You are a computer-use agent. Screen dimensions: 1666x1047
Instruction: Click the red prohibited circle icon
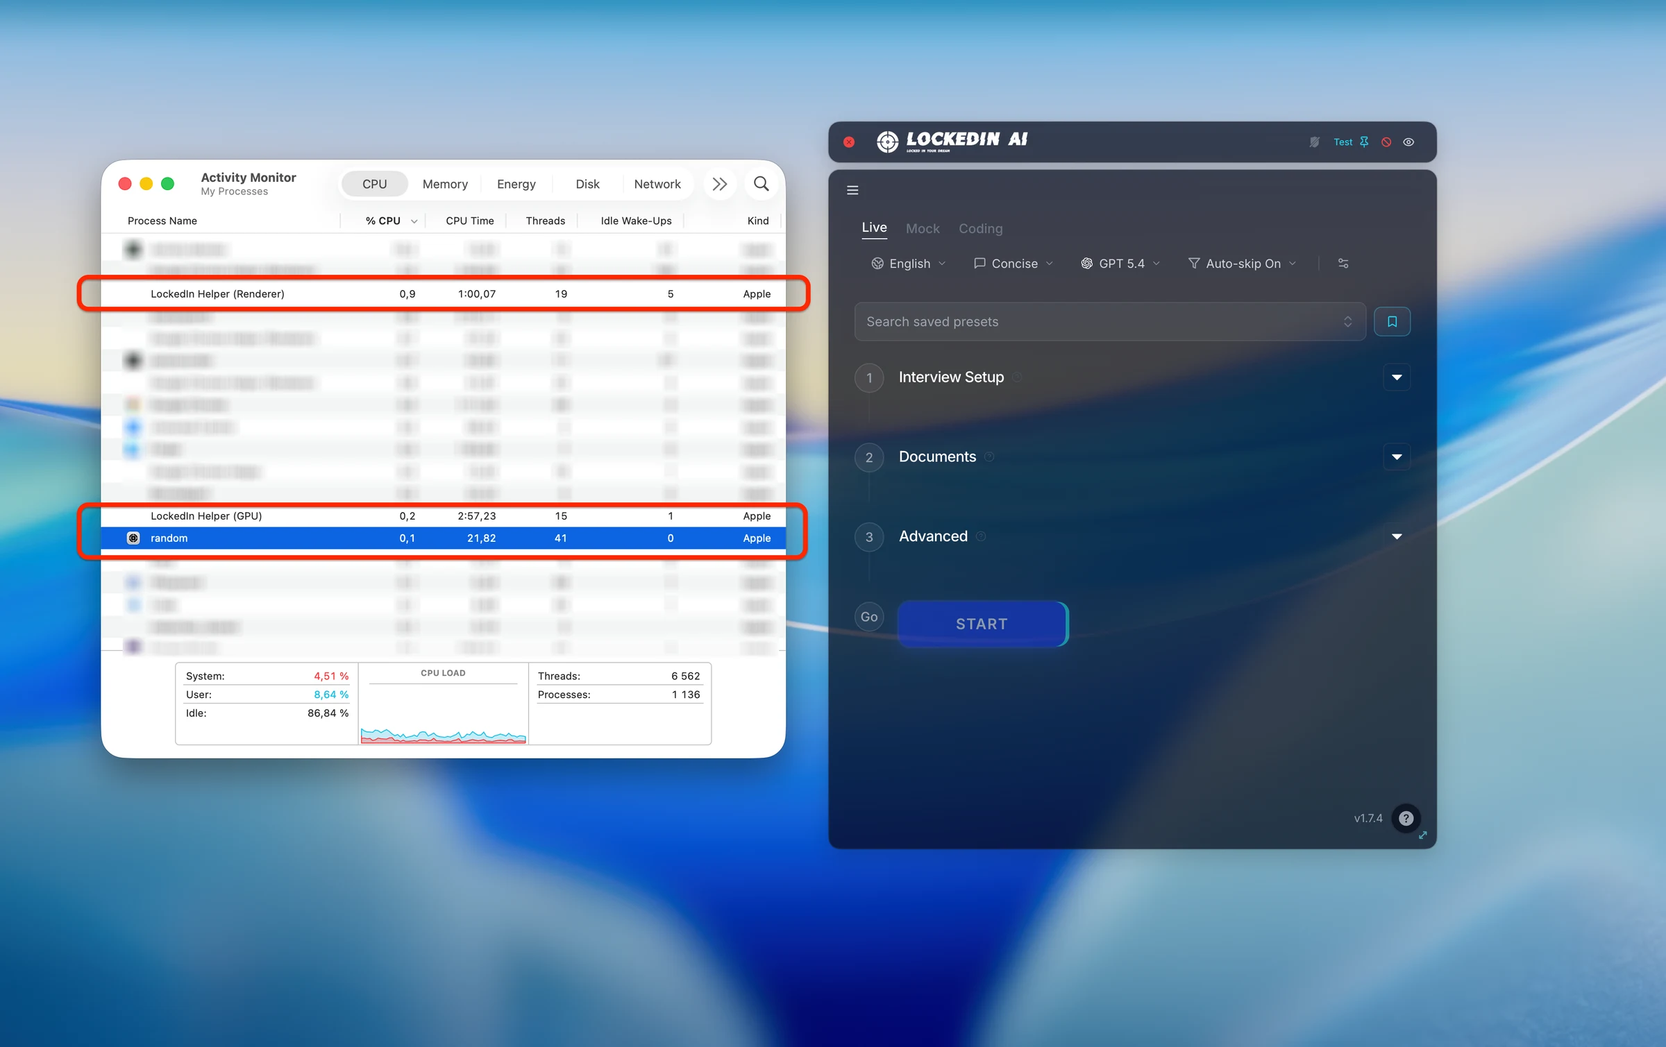pyautogui.click(x=1386, y=142)
